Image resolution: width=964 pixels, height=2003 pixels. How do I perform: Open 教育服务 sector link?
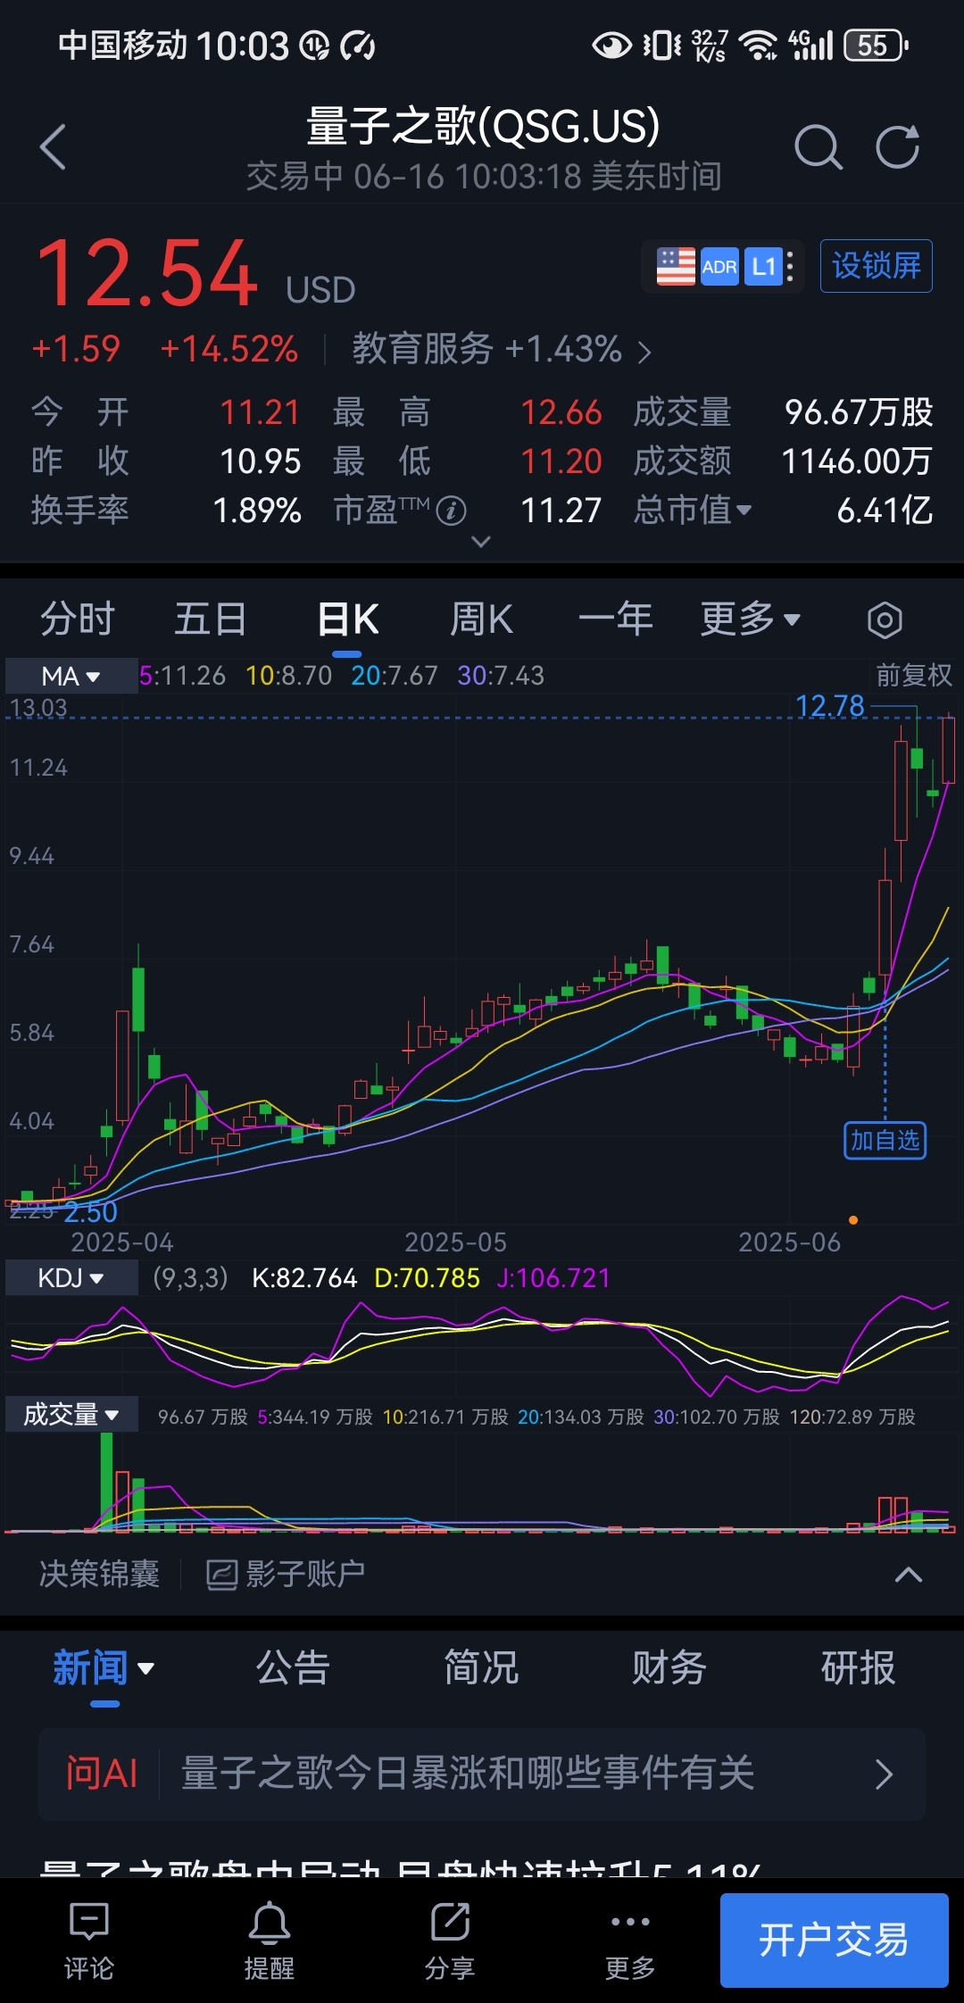[x=502, y=349]
